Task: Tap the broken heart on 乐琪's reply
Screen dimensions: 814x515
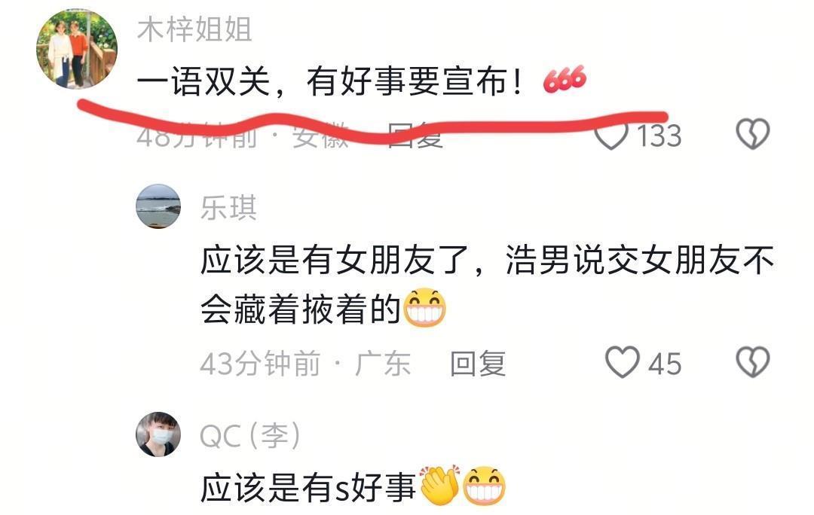Action: [x=753, y=362]
